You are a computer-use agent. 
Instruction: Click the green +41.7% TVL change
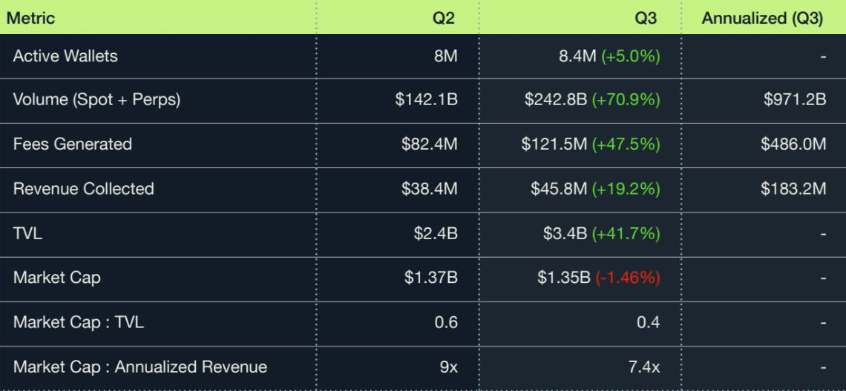626,233
